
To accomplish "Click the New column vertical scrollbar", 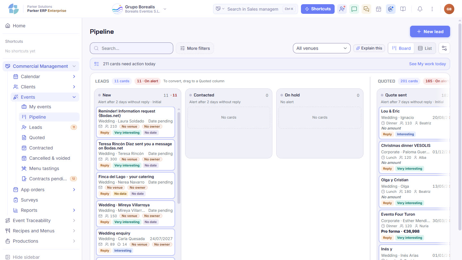I will 179,157.
